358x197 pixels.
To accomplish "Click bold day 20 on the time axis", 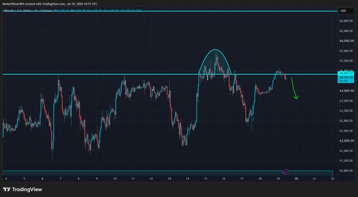I will click(296, 179).
